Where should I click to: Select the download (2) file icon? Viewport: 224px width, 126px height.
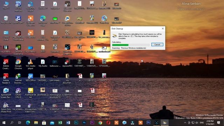tap(43, 92)
